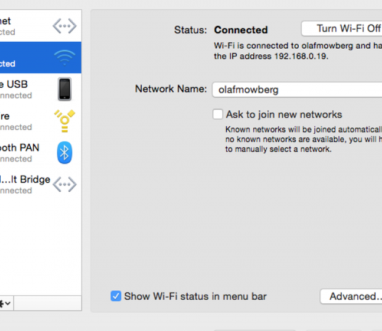Select the Thunderbolt Bridge service label
382x331 pixels.
click(x=25, y=179)
